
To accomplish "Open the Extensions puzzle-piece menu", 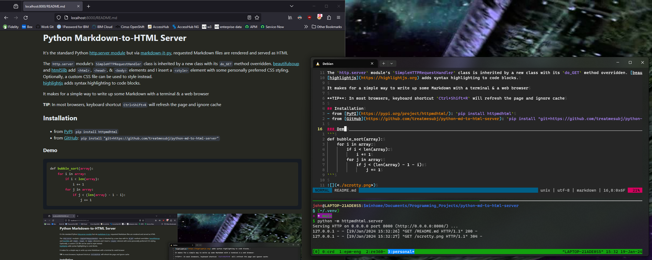I will [329, 18].
